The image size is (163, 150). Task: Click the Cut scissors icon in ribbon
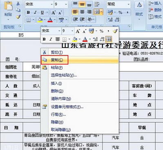[x=18, y=3]
